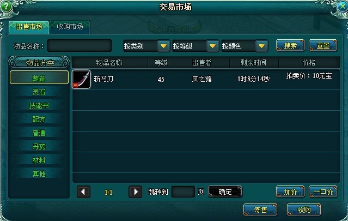Click the 加价 bid button
348x221 pixels.
point(290,192)
